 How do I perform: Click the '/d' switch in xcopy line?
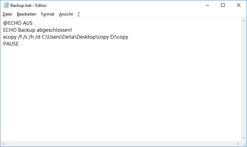(x=38, y=37)
